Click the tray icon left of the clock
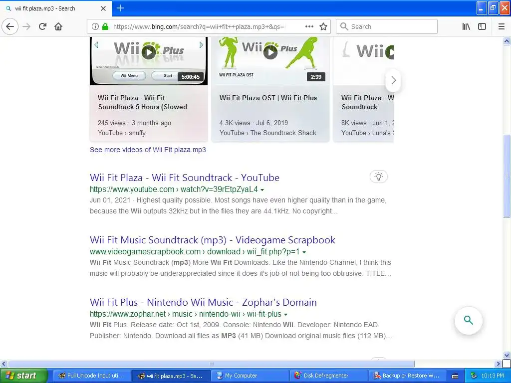This screenshot has width=511, height=383. [x=474, y=376]
